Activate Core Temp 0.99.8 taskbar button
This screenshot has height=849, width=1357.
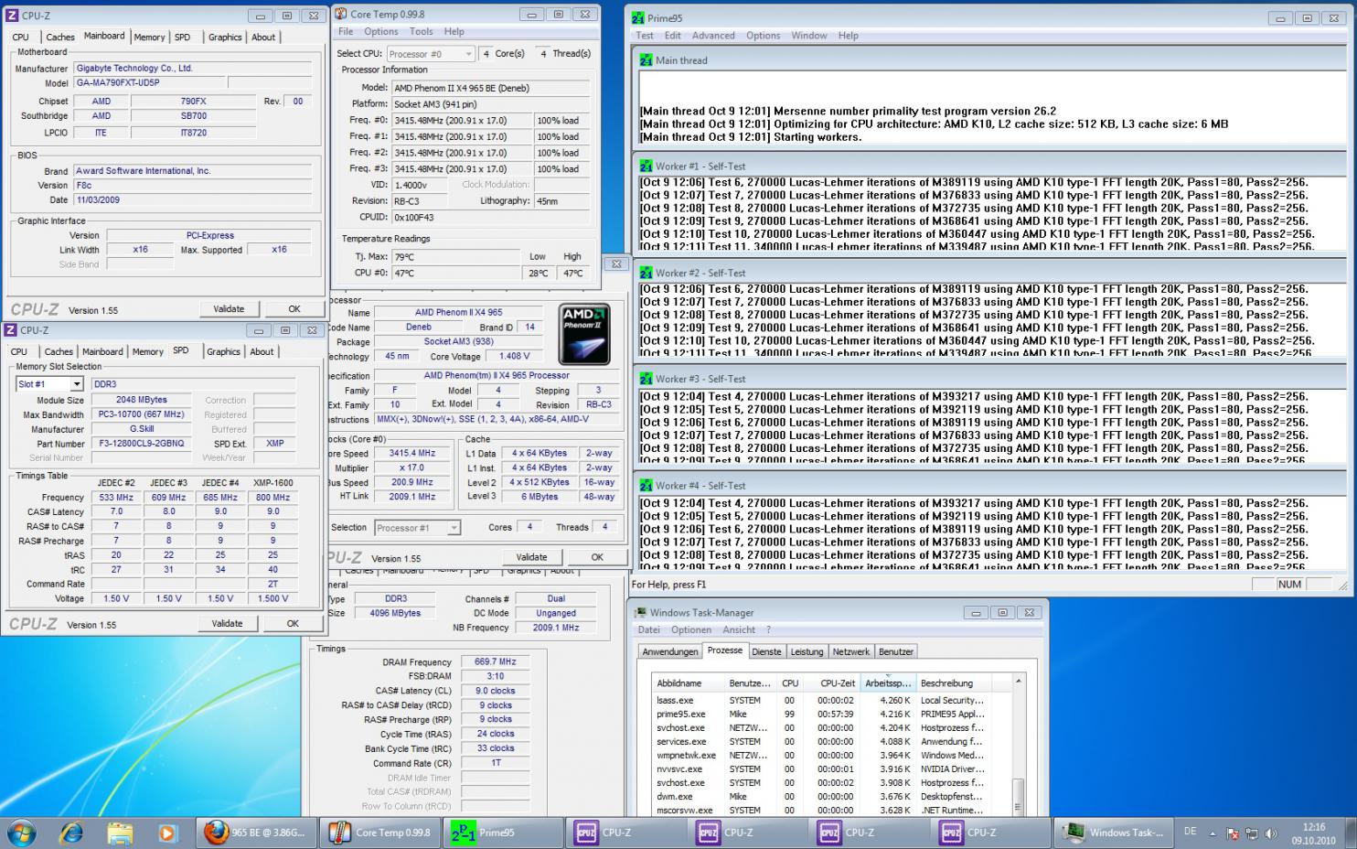[x=381, y=833]
